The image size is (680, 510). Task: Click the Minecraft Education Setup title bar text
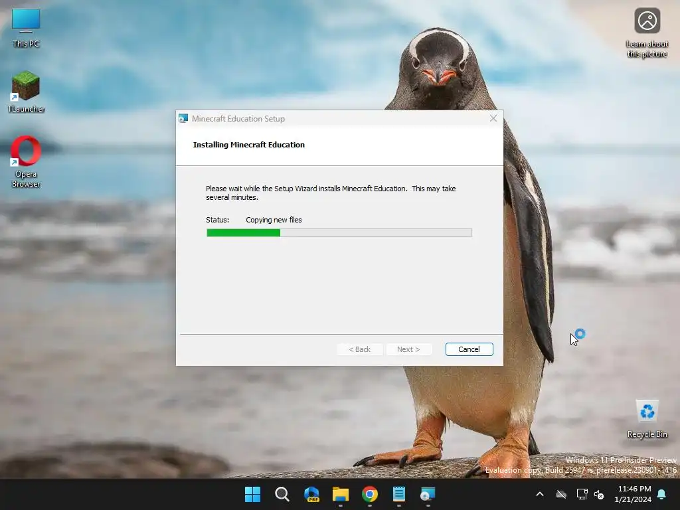pyautogui.click(x=238, y=118)
